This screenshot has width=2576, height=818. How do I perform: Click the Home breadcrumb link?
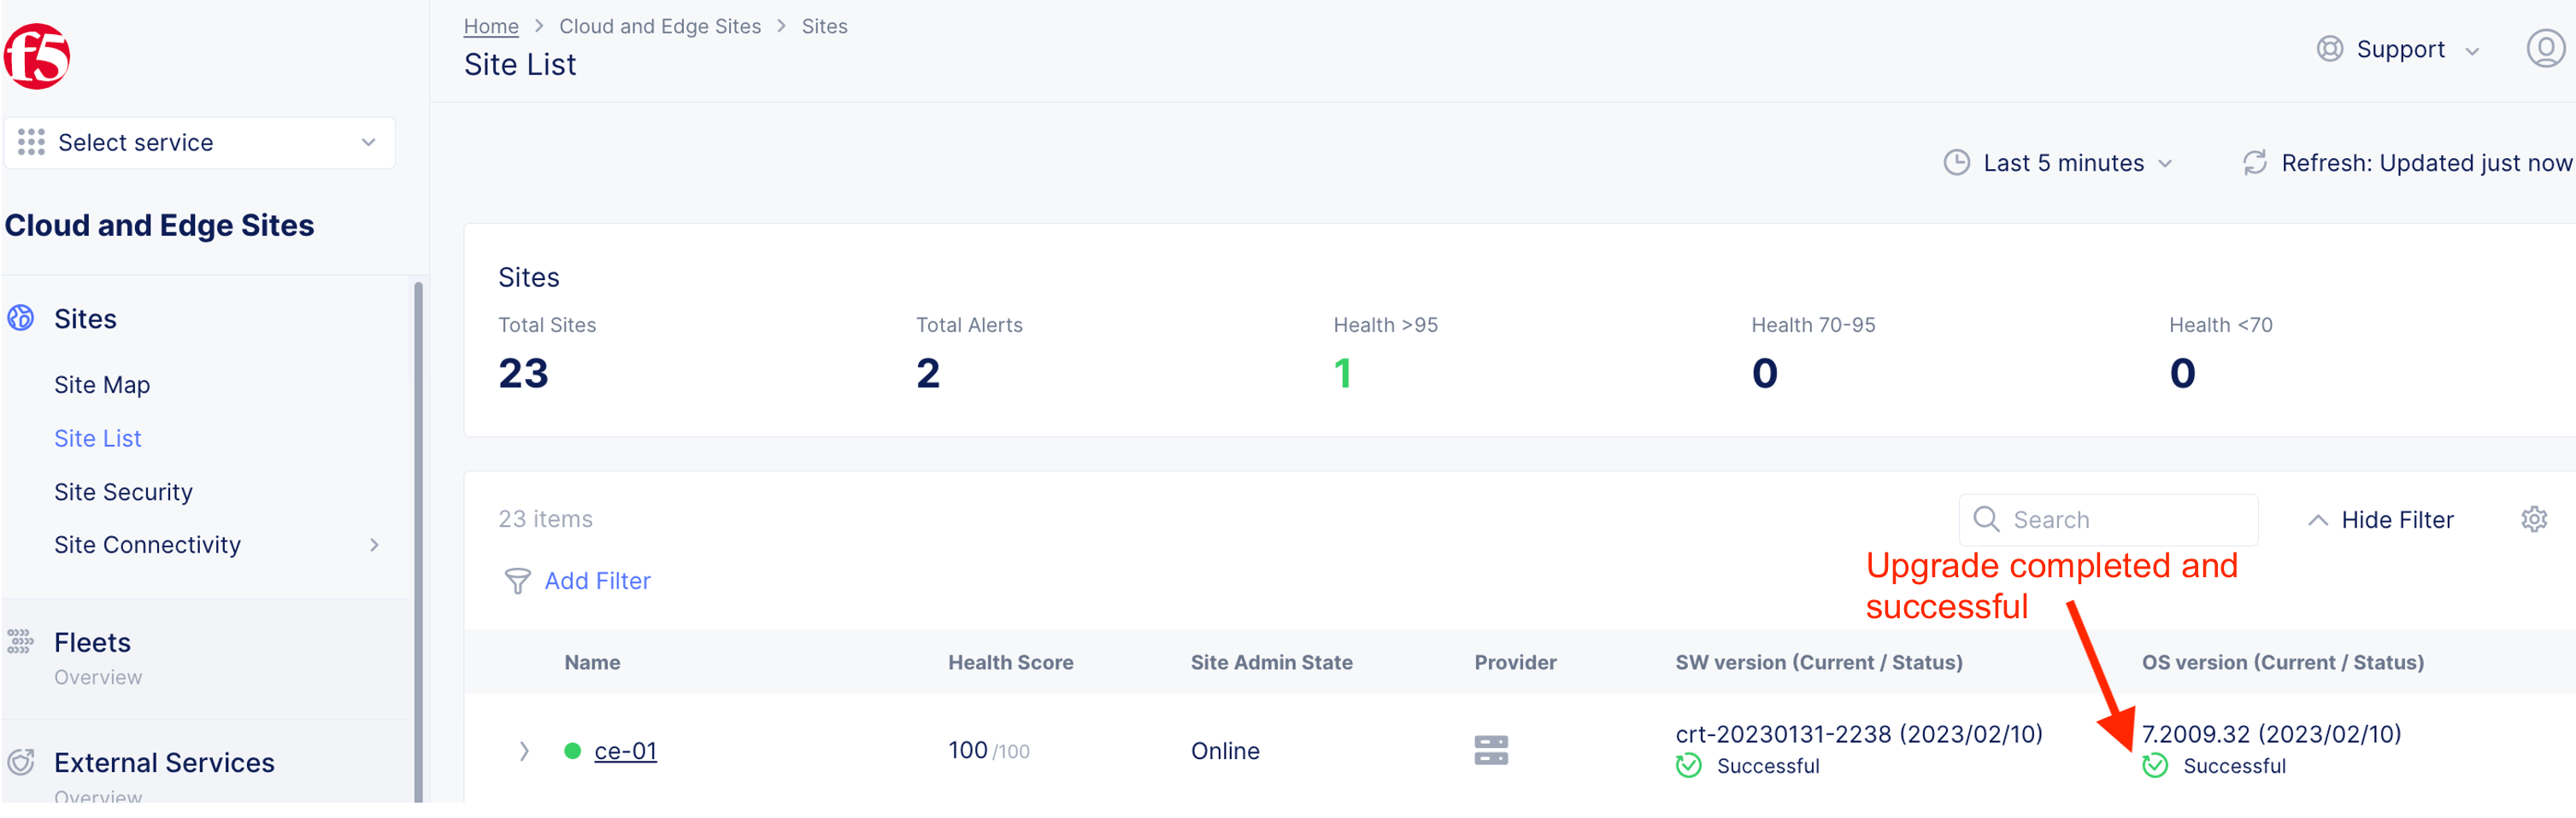tap(491, 27)
